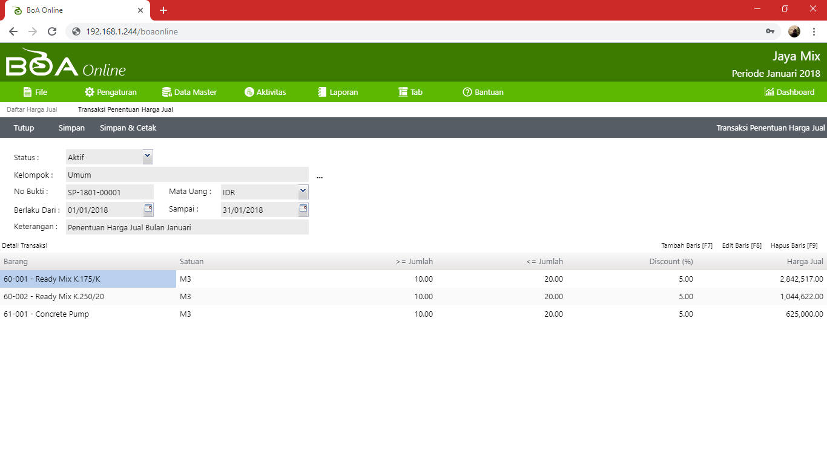Screen dimensions: 827x463
Task: Reload the page with refresh icon
Action: (52, 31)
